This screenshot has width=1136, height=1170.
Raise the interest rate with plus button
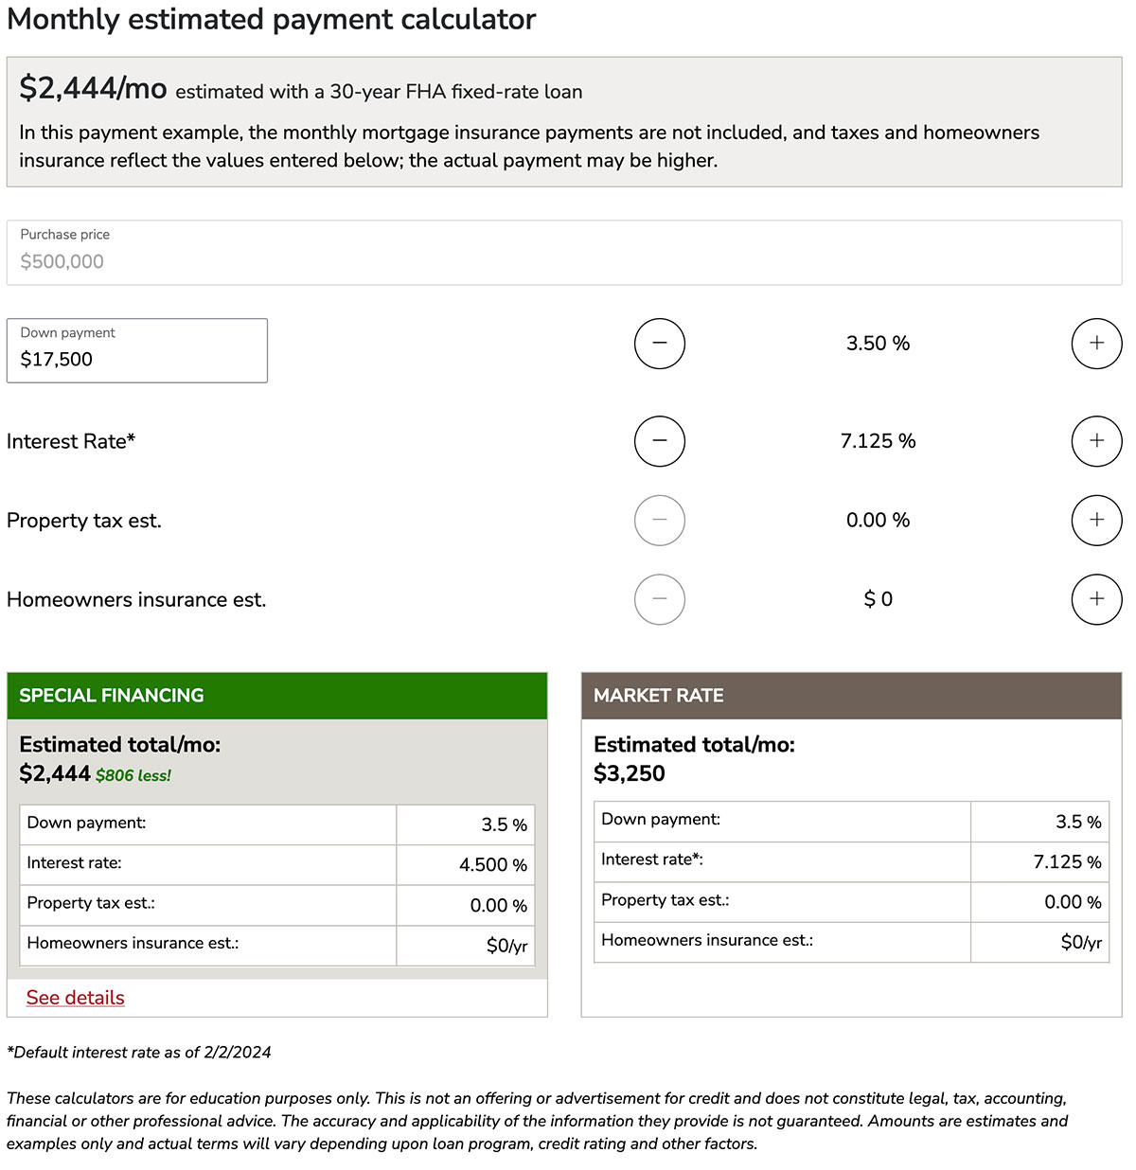coord(1096,441)
